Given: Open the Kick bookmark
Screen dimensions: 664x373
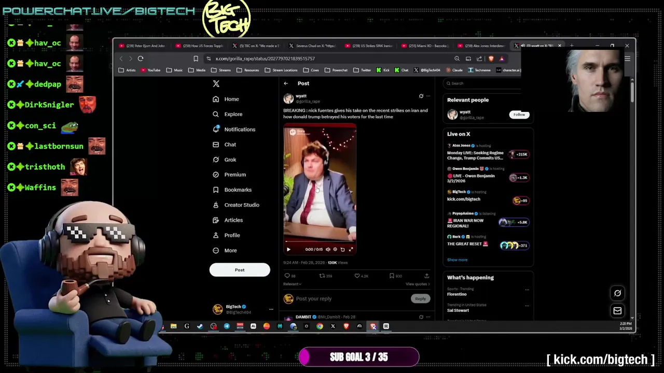Looking at the screenshot, I should pos(383,70).
